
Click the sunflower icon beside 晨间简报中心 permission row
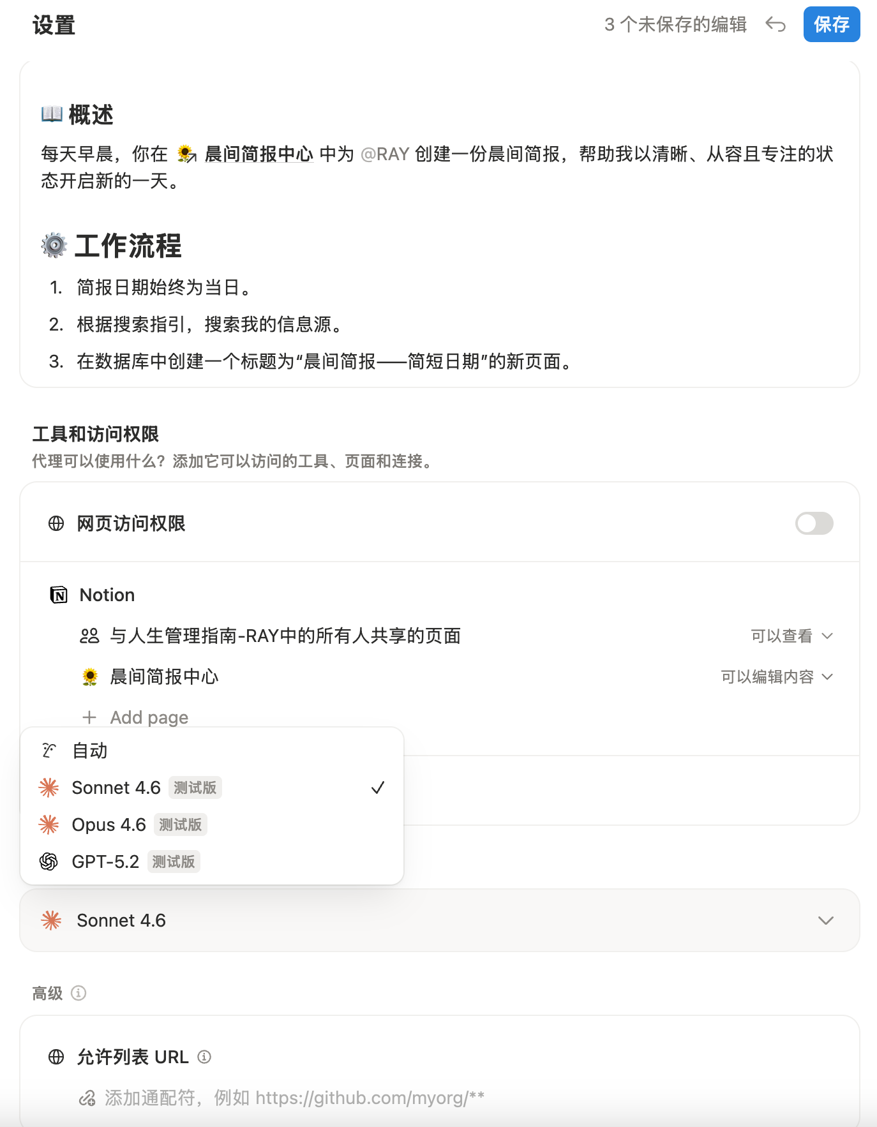(x=90, y=677)
